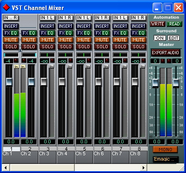186x173 pixels.
Task: Click the Ch 4 volume fader handle
Action: [62, 82]
